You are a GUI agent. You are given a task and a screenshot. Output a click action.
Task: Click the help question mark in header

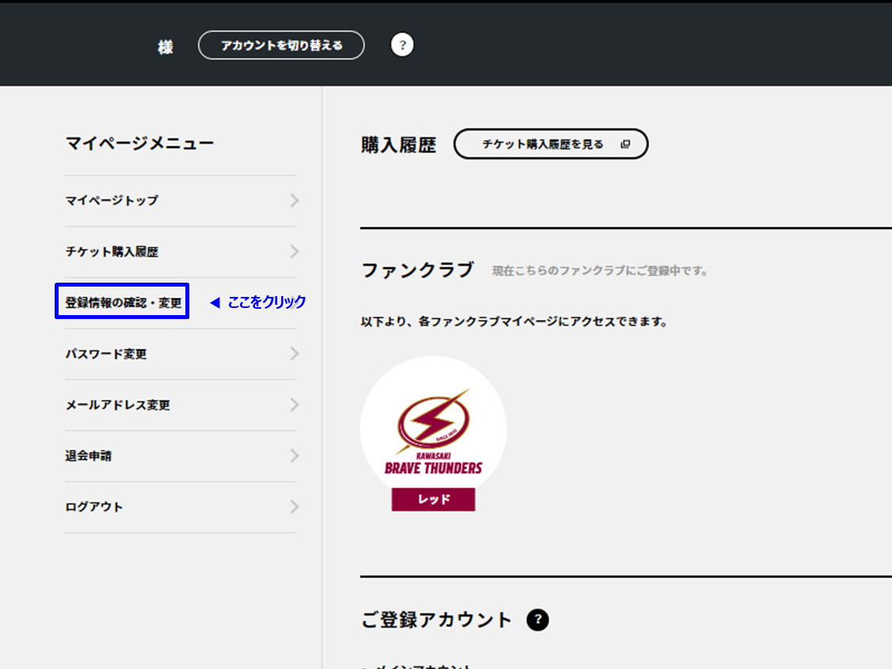[402, 45]
